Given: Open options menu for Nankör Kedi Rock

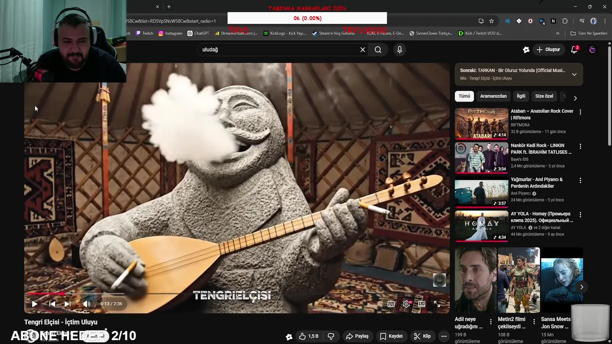Looking at the screenshot, I should pyautogui.click(x=580, y=146).
